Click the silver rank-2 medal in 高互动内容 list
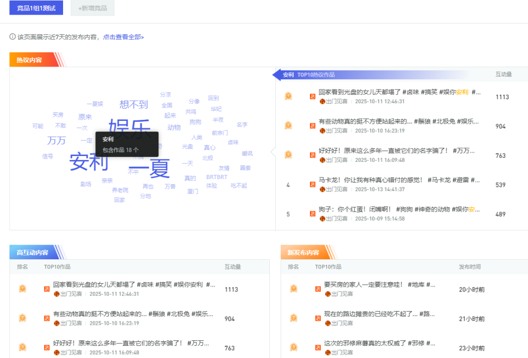 [22, 318]
